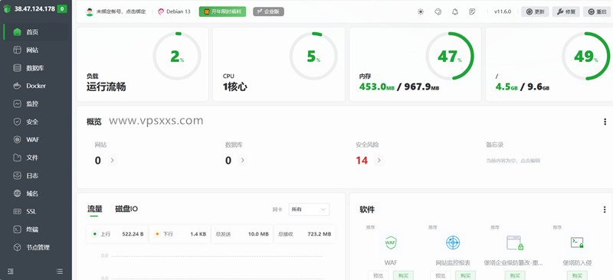
Task: Click the 网站监控报表 target icon
Action: (x=453, y=243)
